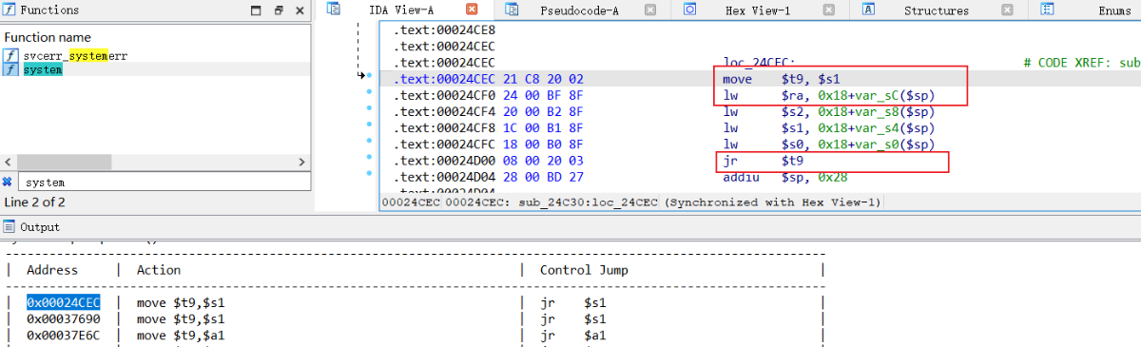
Task: Open the Structures tab
Action: [x=936, y=10]
